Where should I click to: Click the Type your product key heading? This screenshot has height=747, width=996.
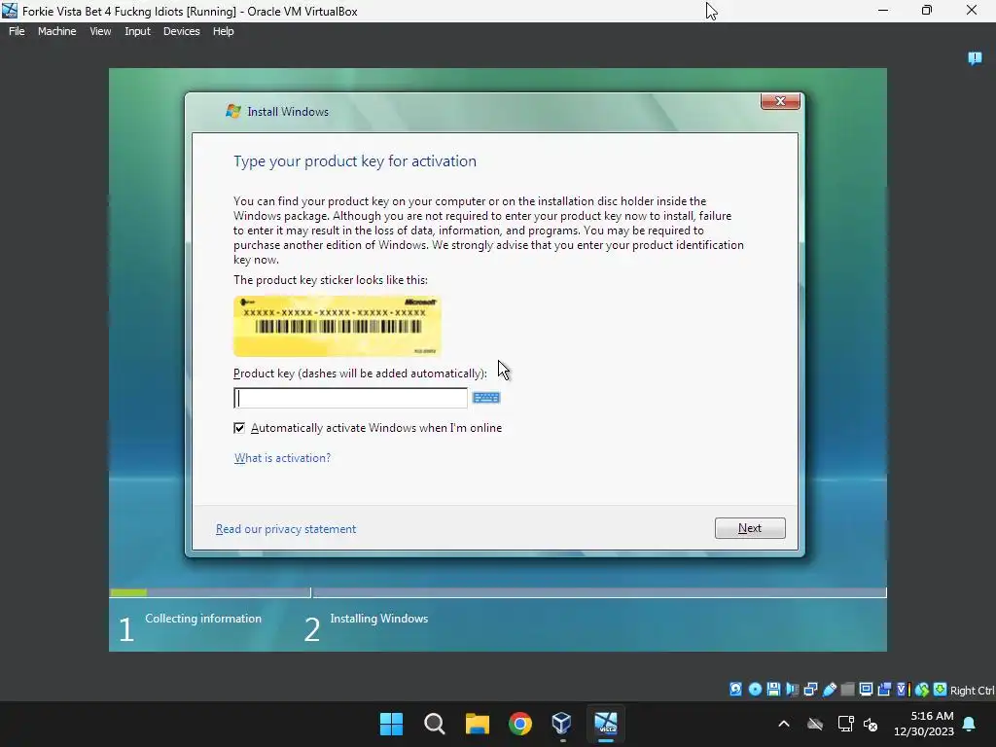[x=355, y=161]
